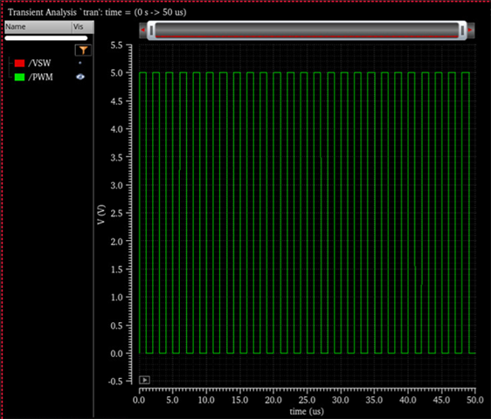
Task: Click the red /VSW color swatch
Action: (x=19, y=63)
